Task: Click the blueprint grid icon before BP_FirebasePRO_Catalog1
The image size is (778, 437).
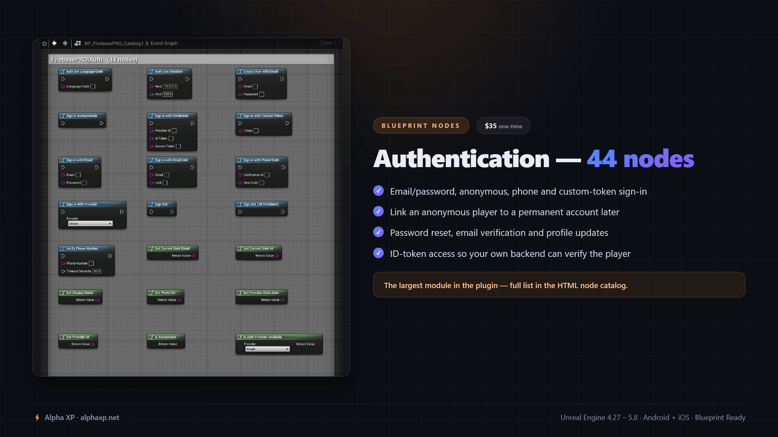Action: [x=78, y=43]
